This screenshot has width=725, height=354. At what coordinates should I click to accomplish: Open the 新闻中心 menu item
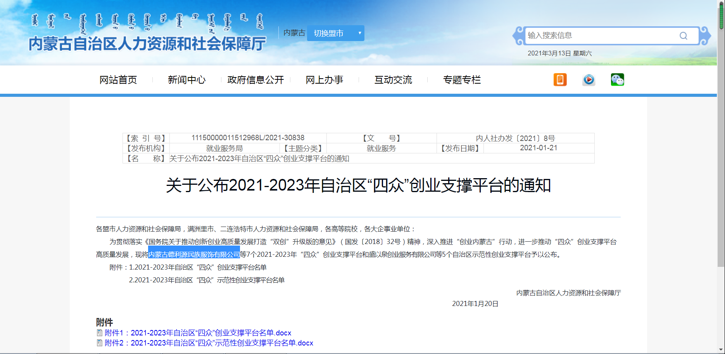pyautogui.click(x=186, y=80)
